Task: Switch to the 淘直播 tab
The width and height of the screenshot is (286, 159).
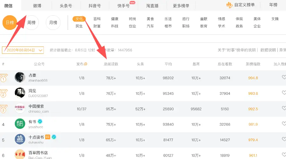Action: (x=152, y=6)
